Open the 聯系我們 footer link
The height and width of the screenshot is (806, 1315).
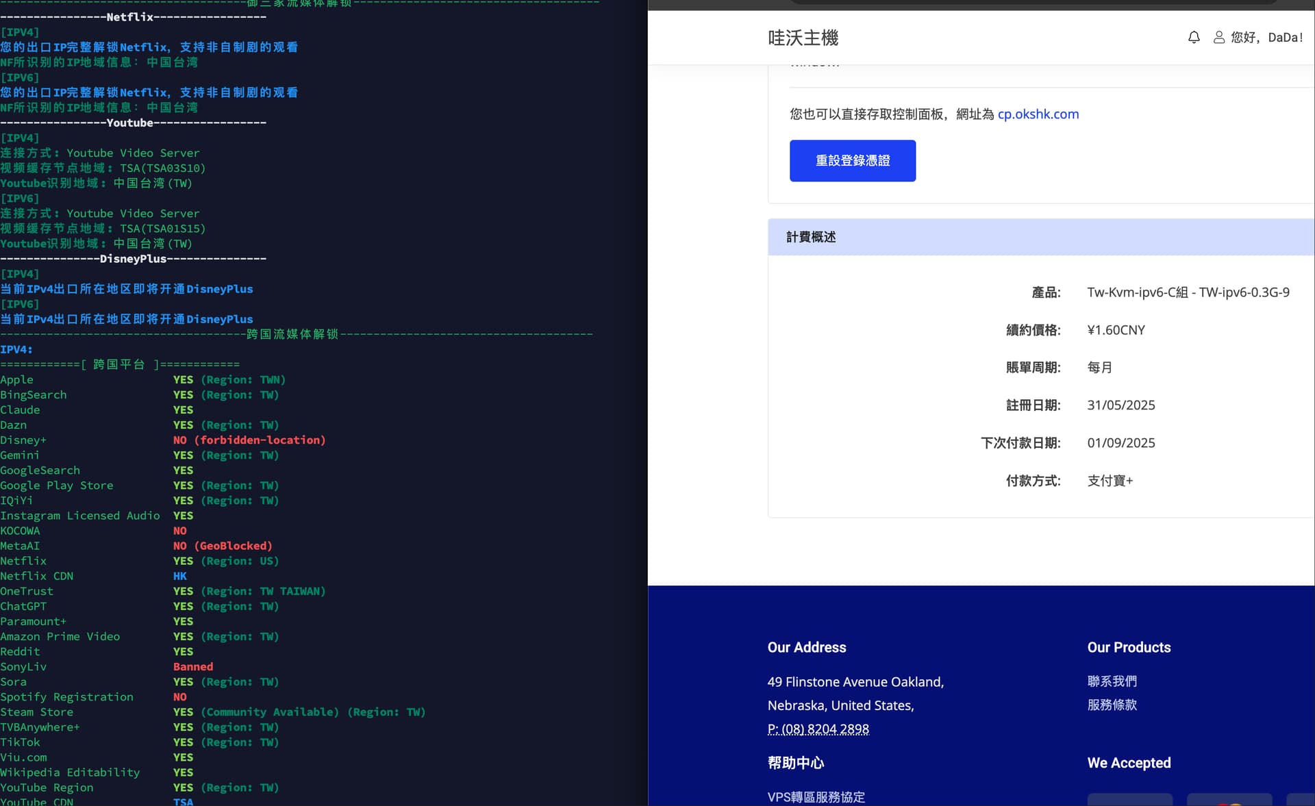pyautogui.click(x=1112, y=681)
